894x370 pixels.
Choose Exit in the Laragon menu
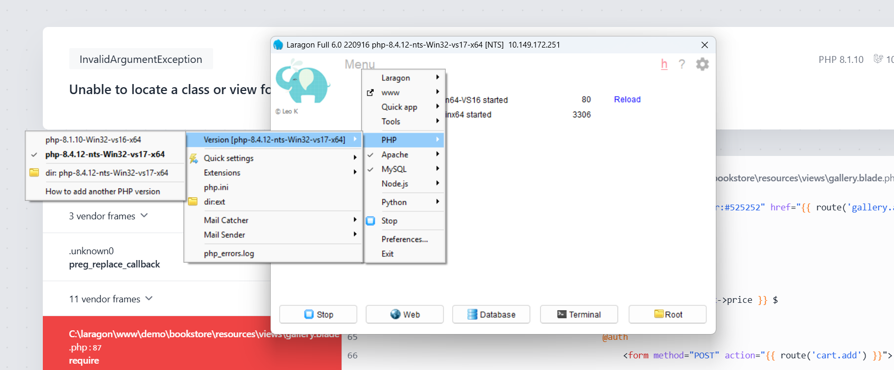pyautogui.click(x=404, y=254)
